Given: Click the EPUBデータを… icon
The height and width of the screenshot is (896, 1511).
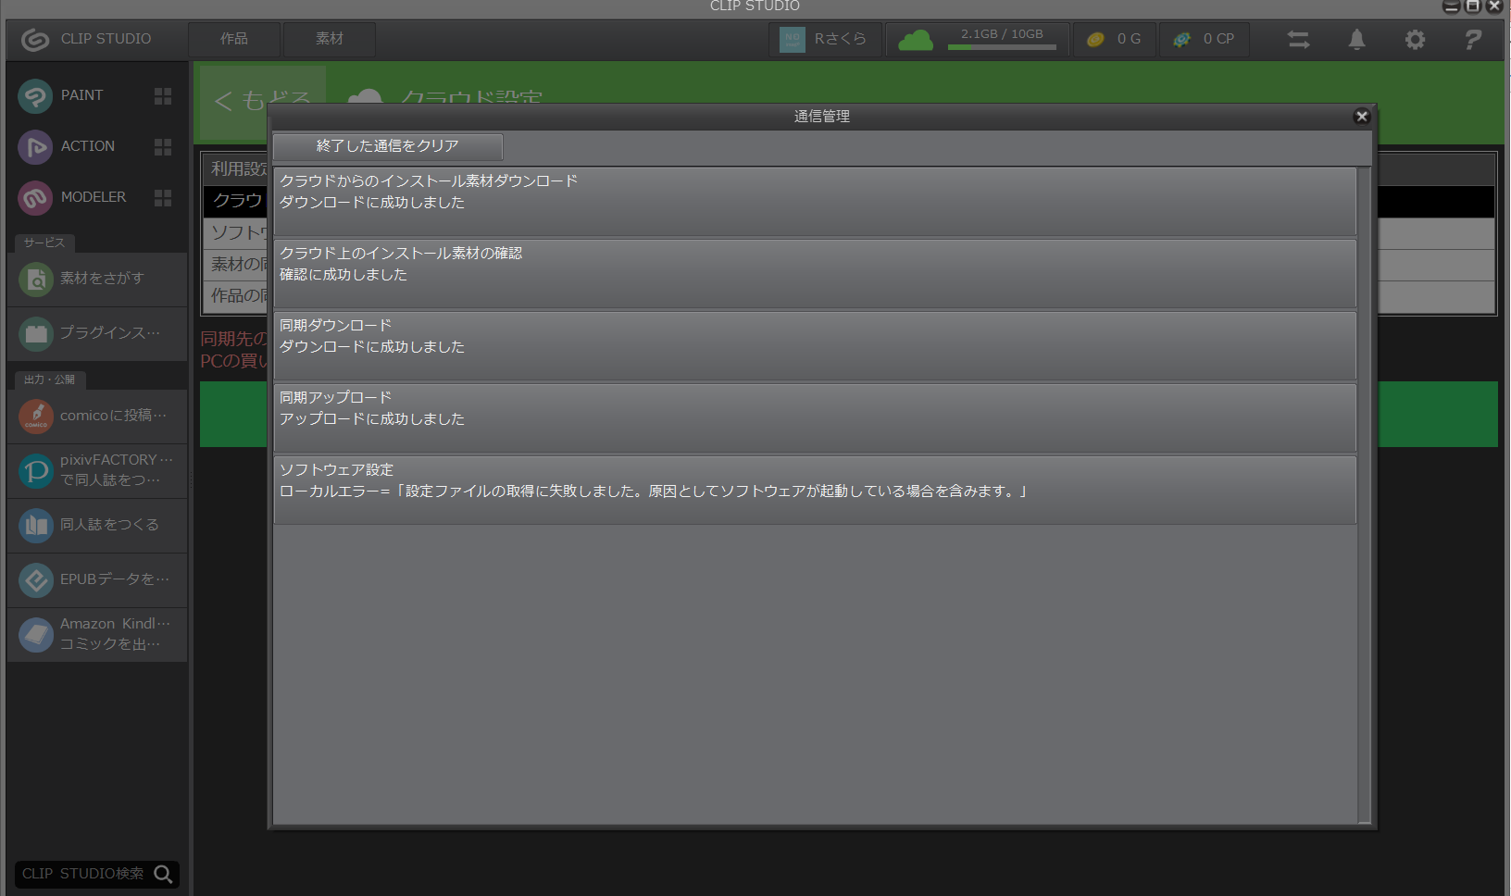Looking at the screenshot, I should pyautogui.click(x=36, y=580).
